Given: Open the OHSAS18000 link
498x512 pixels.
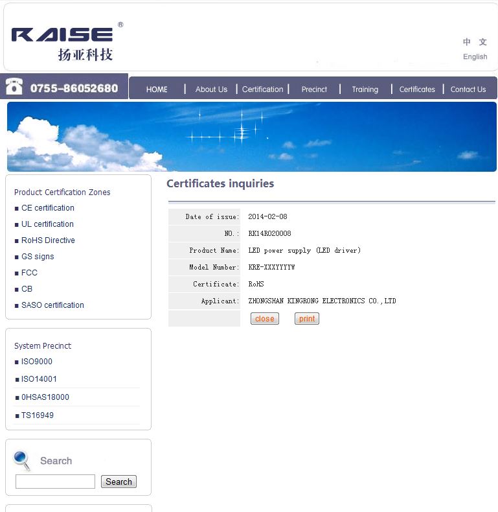Looking at the screenshot, I should point(45,397).
